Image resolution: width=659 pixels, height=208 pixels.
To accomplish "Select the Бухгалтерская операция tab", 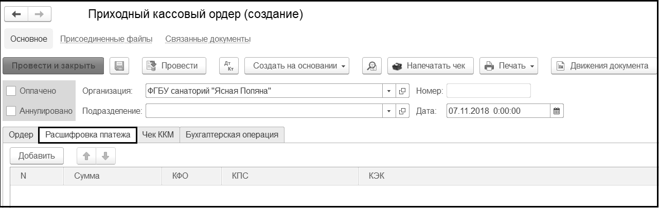I will (231, 135).
